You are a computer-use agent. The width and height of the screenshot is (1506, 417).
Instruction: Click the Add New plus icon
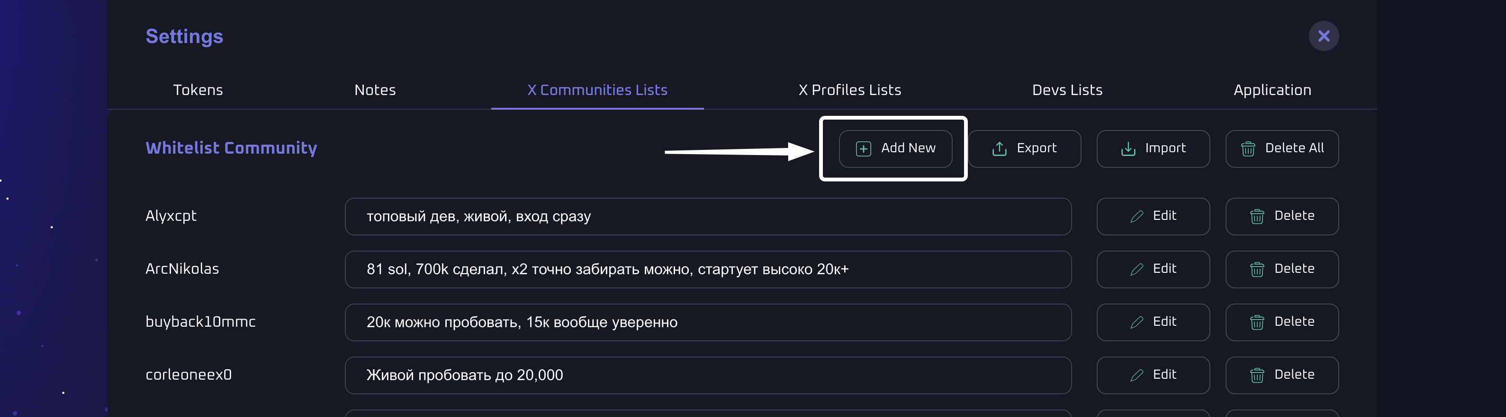[x=863, y=149]
